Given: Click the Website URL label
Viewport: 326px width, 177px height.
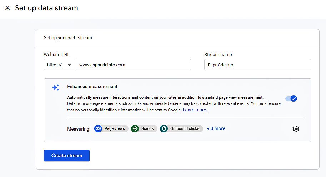Looking at the screenshot, I should click(x=56, y=55).
